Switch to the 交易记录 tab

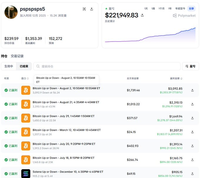point(17,56)
